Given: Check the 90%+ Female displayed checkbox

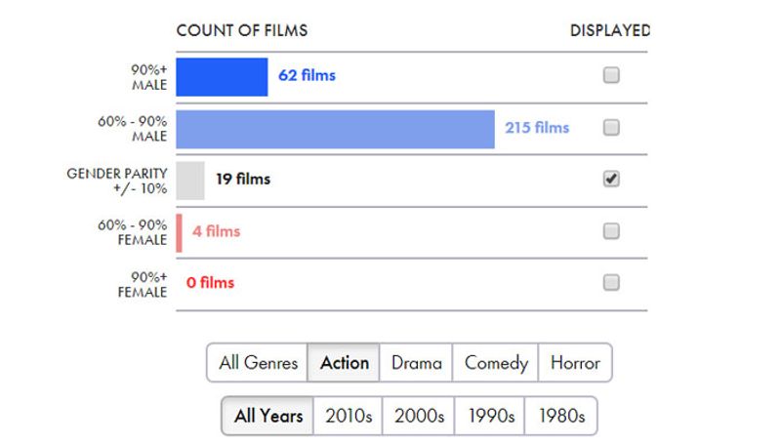Looking at the screenshot, I should (611, 283).
